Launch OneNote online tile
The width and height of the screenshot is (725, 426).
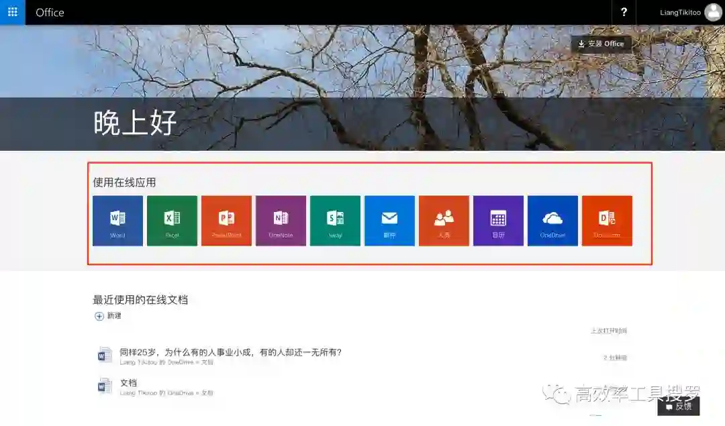point(281,221)
